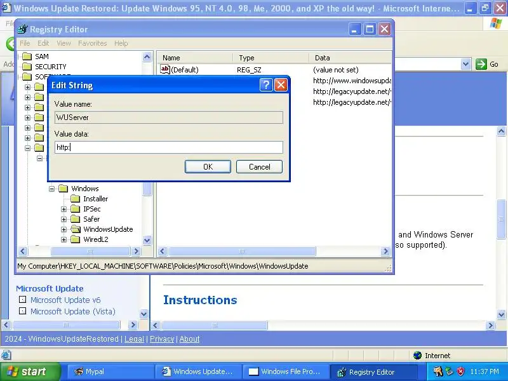Select the WindowsUpdate tree item label
The image size is (508, 381).
pyautogui.click(x=108, y=229)
